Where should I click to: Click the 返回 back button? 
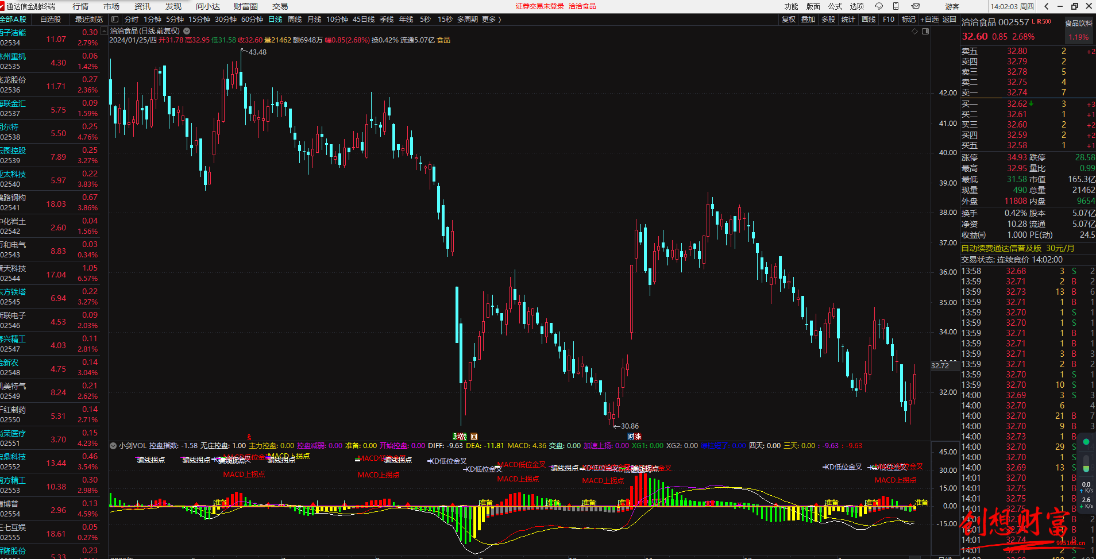click(x=950, y=20)
